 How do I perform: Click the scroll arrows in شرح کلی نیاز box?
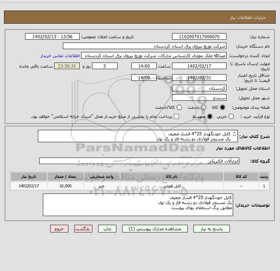coord(235,134)
